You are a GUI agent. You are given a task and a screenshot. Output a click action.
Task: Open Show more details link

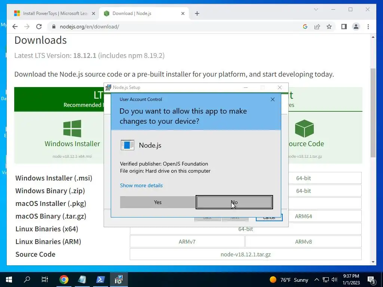[x=141, y=185]
